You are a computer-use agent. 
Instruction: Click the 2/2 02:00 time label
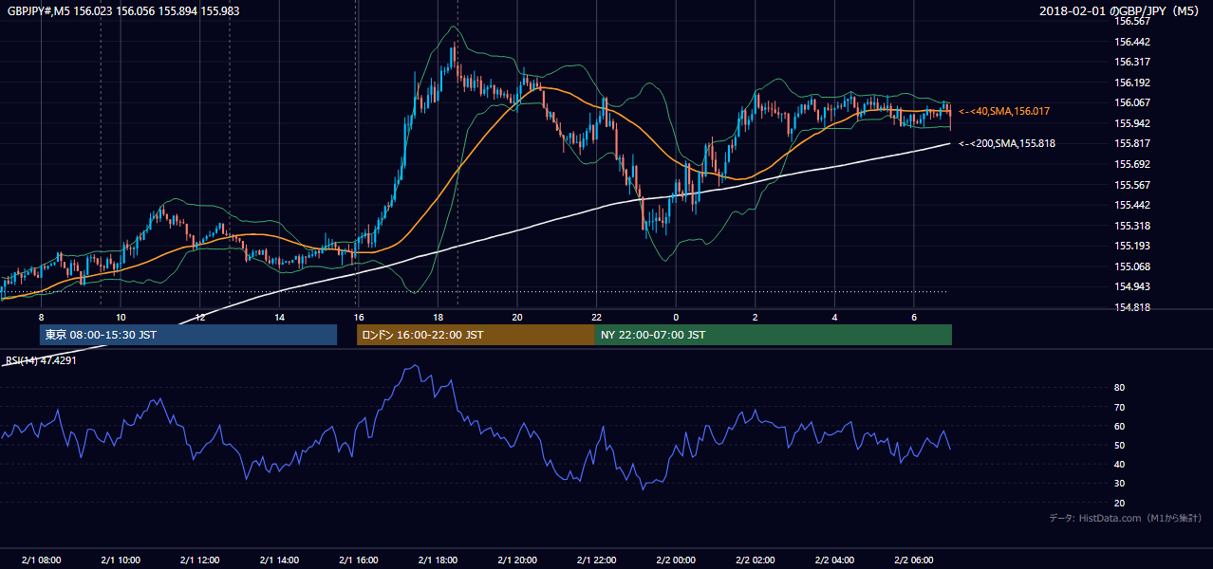pyautogui.click(x=756, y=560)
